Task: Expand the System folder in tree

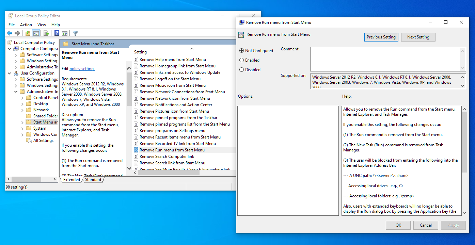Action: point(22,128)
